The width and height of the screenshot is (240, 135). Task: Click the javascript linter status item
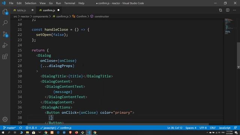(x=48, y=128)
